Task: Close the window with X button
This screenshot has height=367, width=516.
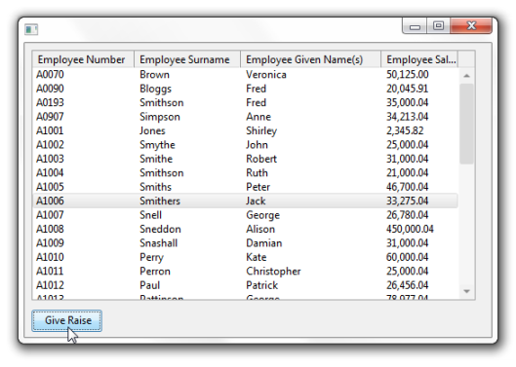Action: 471,25
